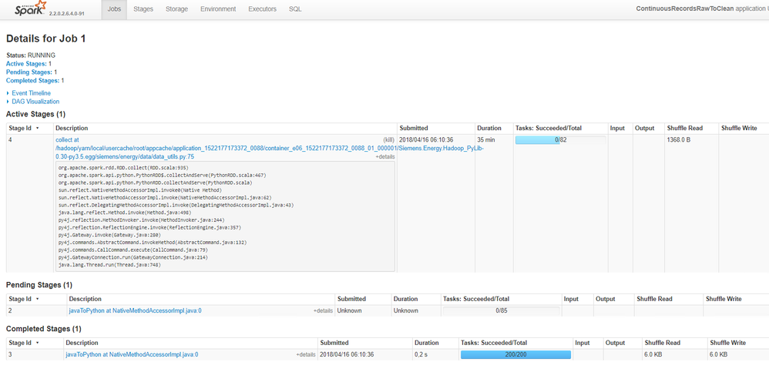Show +details for completed stage 3
Screen dimensions: 769x372
306,355
